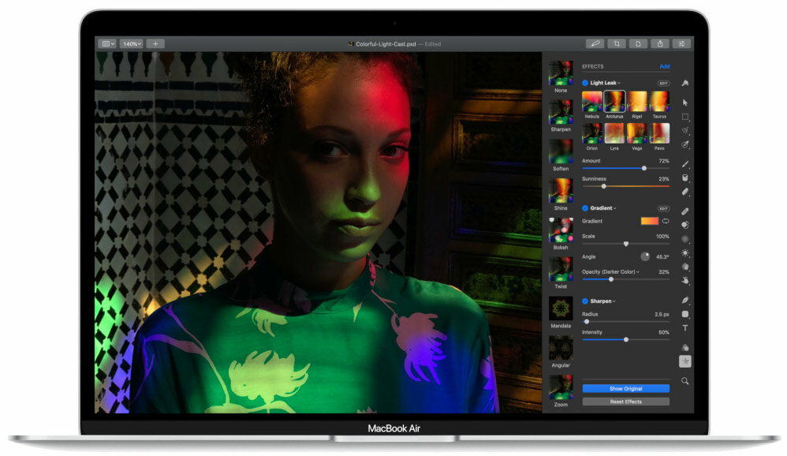Click the annotate pen icon top right
The height and width of the screenshot is (456, 787).
point(595,43)
